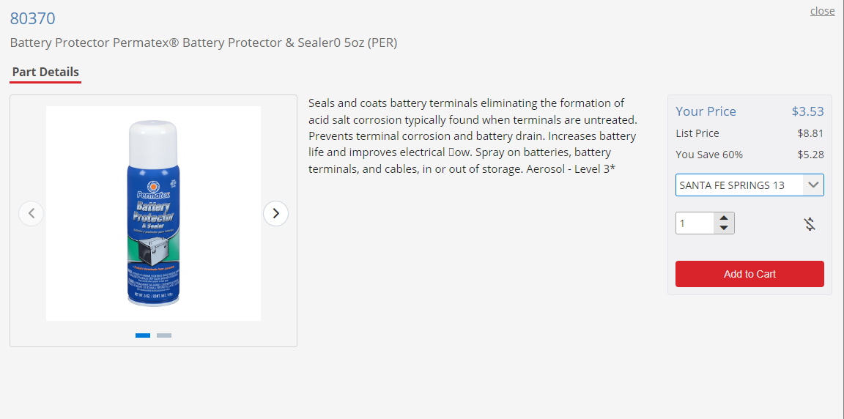
Task: Expand the store dropdown using its chevron
Action: point(812,185)
